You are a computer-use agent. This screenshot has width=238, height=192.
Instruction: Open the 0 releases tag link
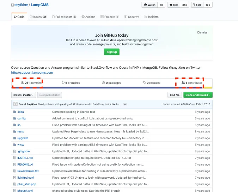152,83
